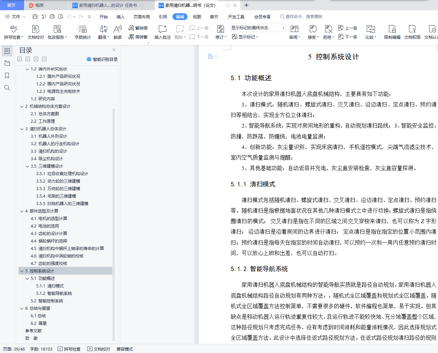Convert text with 简转繁
This screenshot has height=353, width=438.
coord(138,37)
